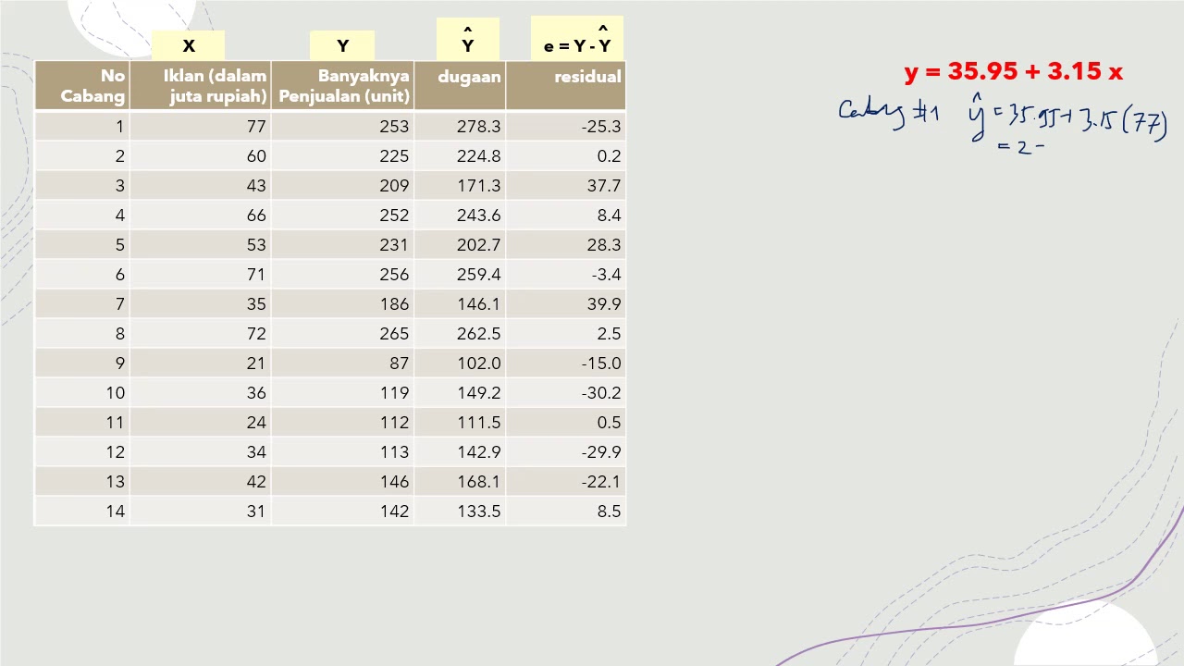
Task: Click Penjualan value 265
Action: tap(394, 334)
